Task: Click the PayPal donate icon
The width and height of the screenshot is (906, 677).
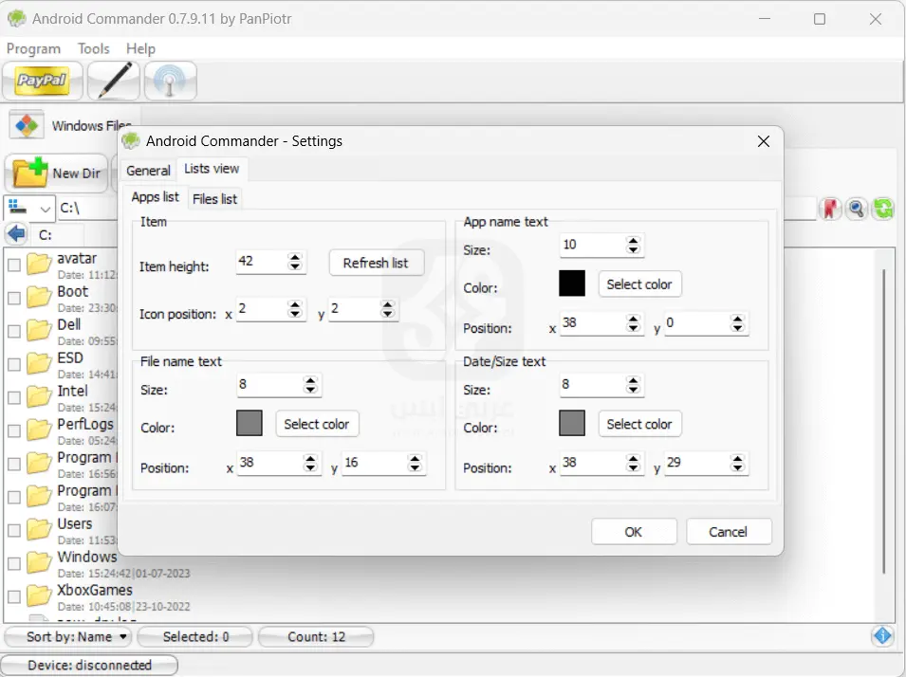Action: pyautogui.click(x=42, y=81)
